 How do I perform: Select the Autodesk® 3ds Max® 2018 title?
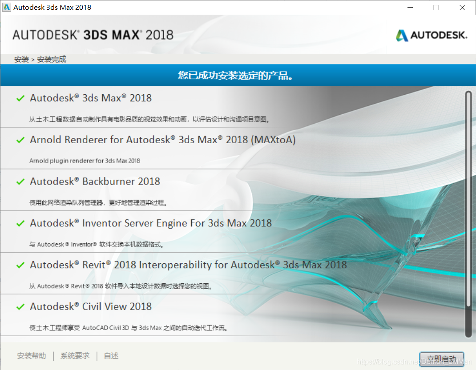click(91, 98)
